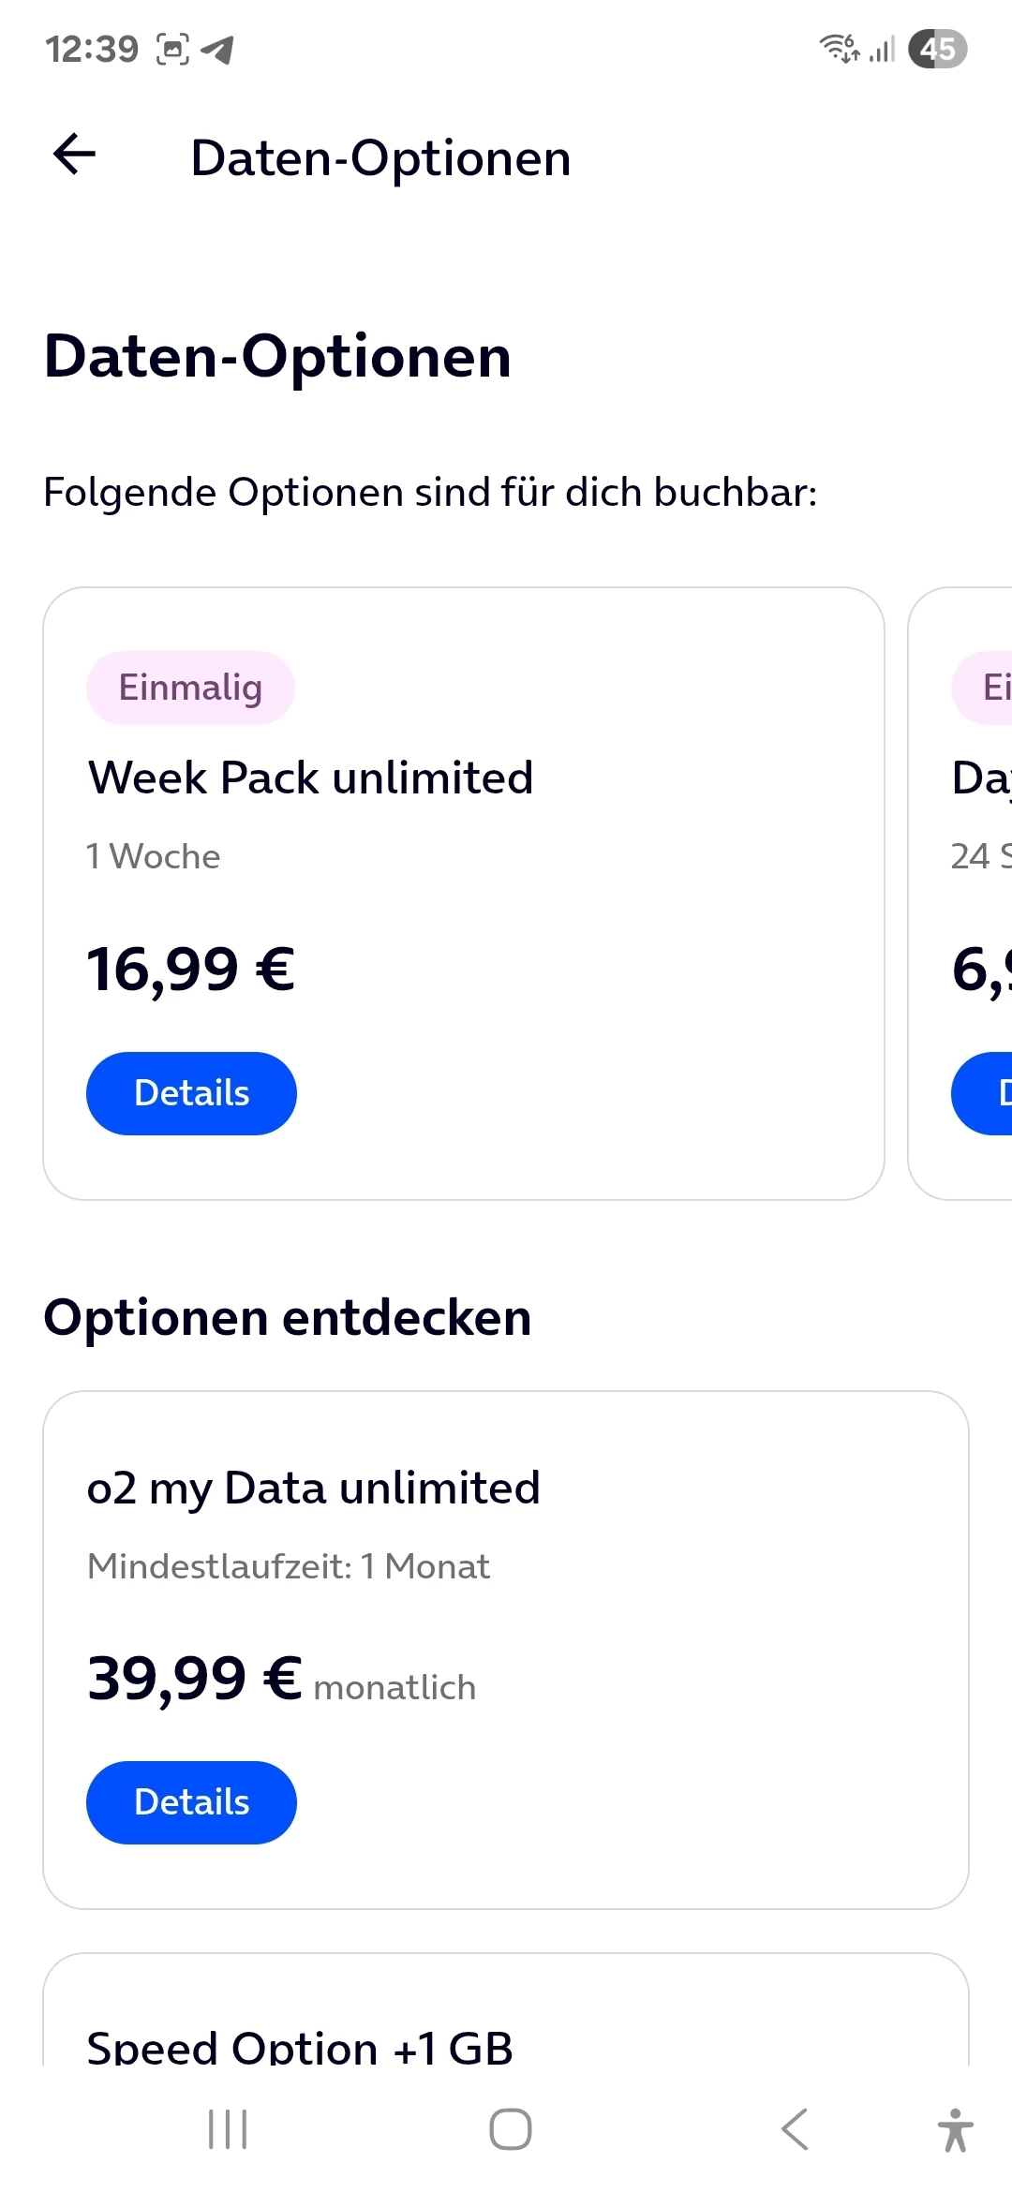The height and width of the screenshot is (2192, 1012).
Task: Tap the Einmalig tag on Week Pack
Action: click(190, 688)
